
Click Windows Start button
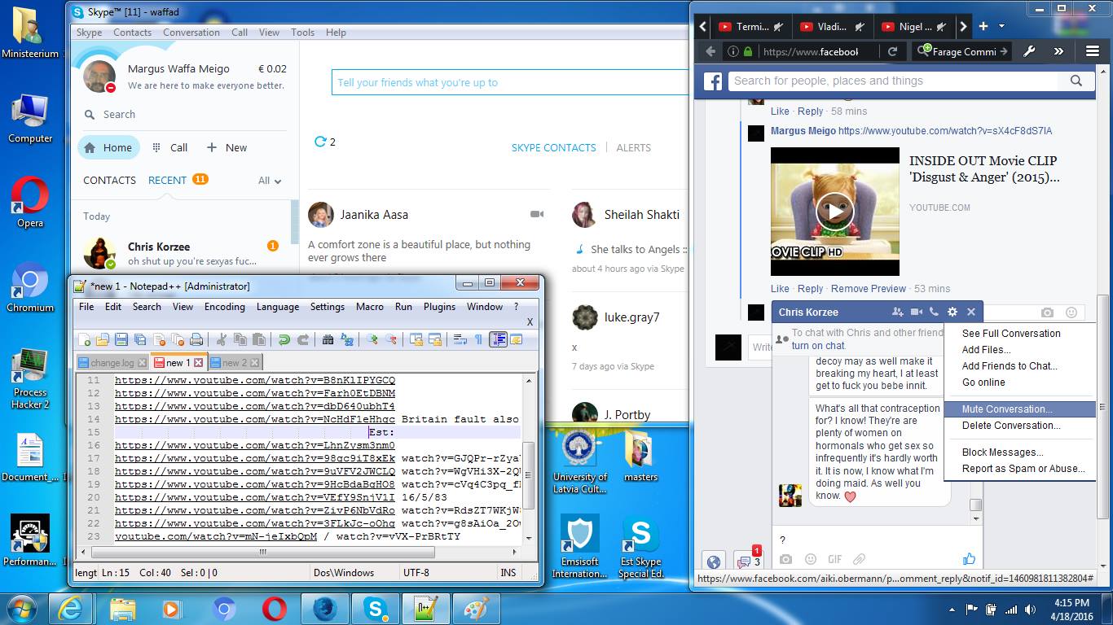22,609
